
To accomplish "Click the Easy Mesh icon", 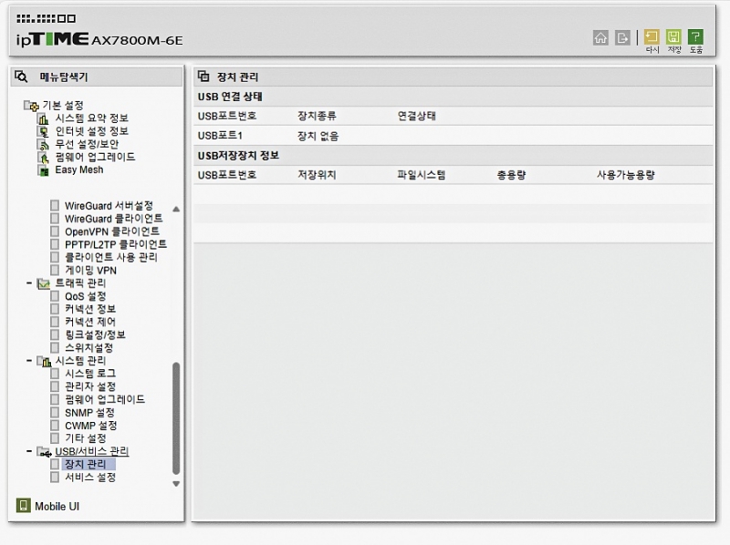I will coord(43,170).
